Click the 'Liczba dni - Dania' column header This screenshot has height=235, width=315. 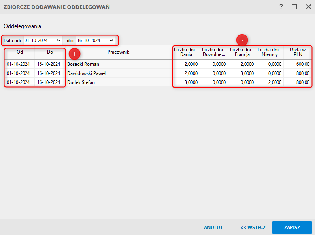click(186, 52)
